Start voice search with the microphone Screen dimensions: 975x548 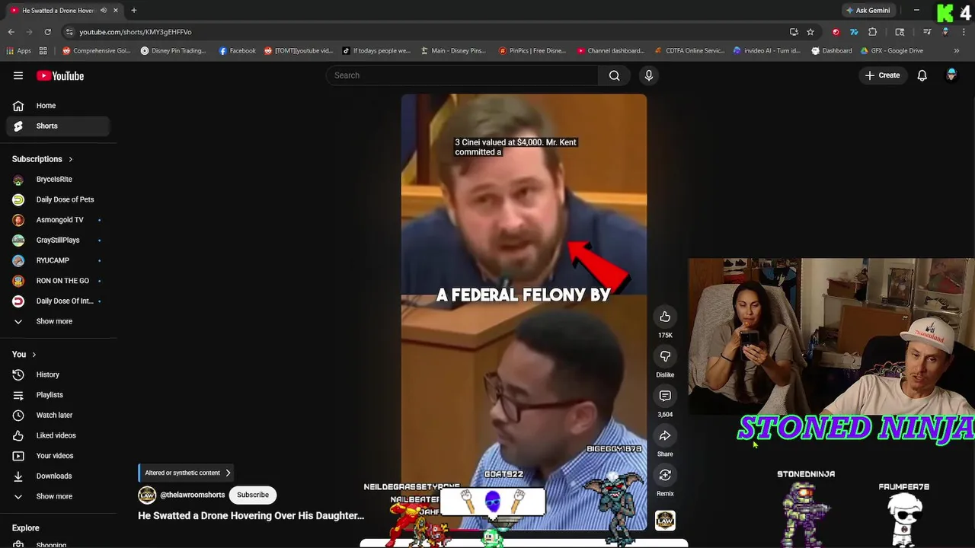coord(649,75)
